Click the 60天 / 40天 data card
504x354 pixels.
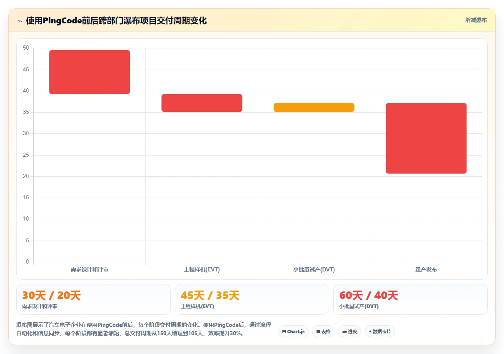point(410,299)
